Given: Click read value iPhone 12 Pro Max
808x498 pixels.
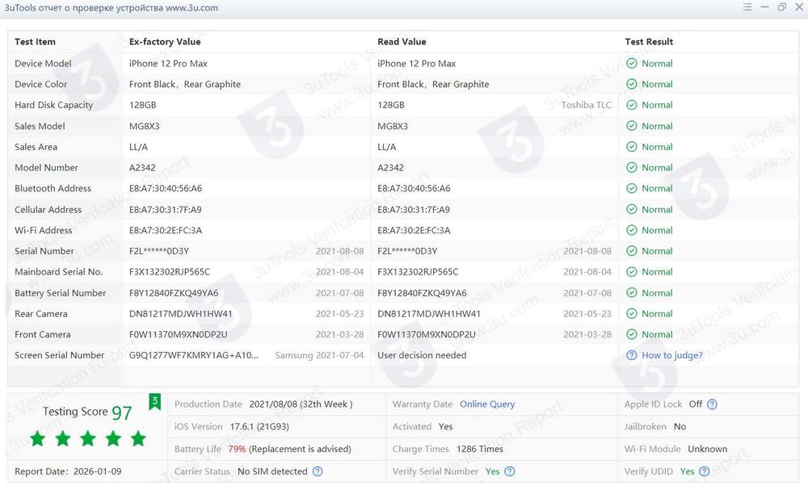Looking at the screenshot, I should (416, 63).
